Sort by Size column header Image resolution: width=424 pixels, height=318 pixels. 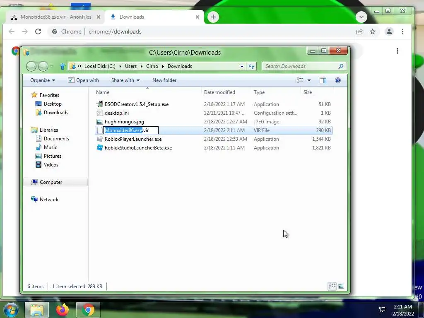(x=317, y=92)
